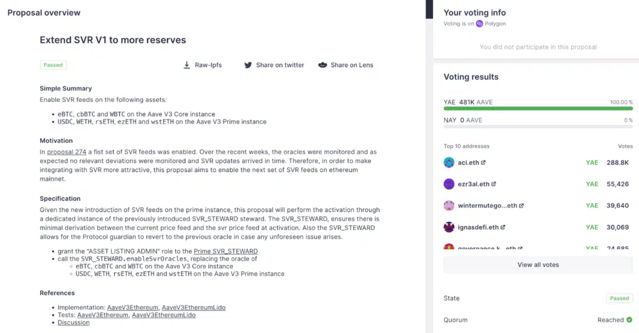Open the Discussion reference link
Image resolution: width=639 pixels, height=333 pixels.
click(74, 322)
